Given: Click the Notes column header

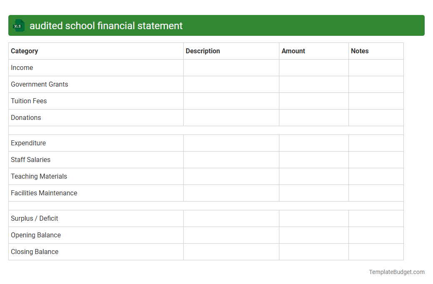Looking at the screenshot, I should coord(360,51).
